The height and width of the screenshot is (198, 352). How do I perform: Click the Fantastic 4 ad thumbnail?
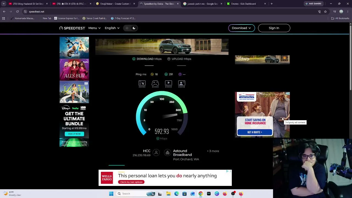(x=74, y=48)
